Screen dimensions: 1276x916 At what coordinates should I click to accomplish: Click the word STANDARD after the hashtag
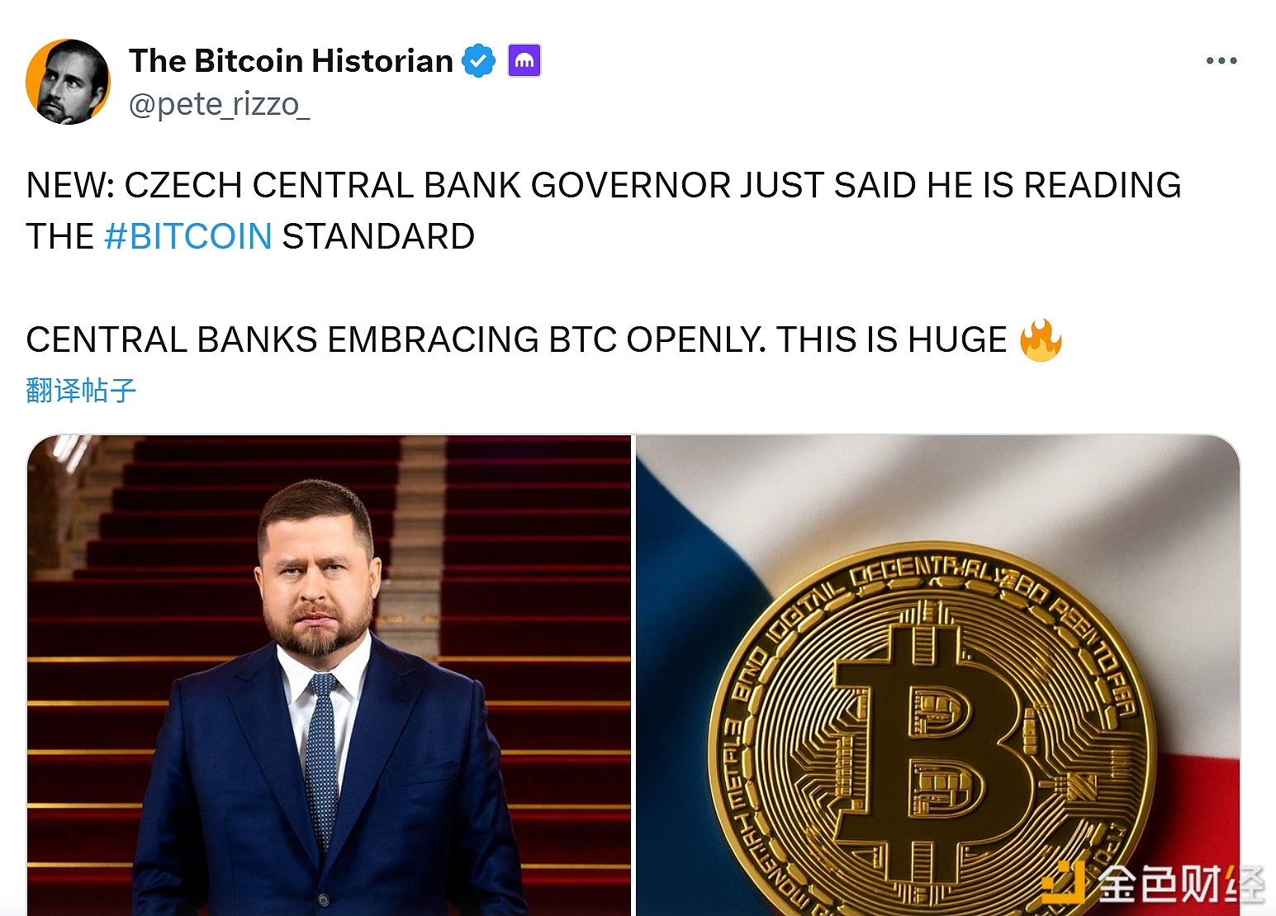coord(378,237)
